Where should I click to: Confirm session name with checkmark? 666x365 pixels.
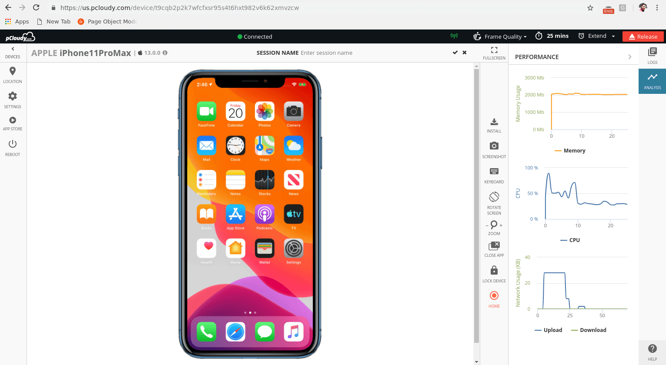[x=455, y=53]
